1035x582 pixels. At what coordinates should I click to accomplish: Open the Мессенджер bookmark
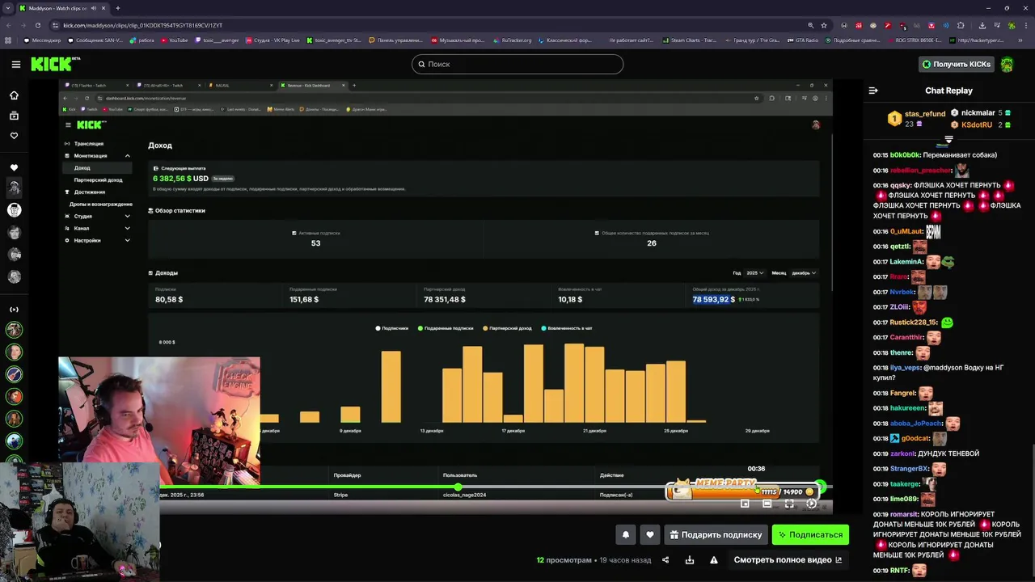pyautogui.click(x=42, y=40)
